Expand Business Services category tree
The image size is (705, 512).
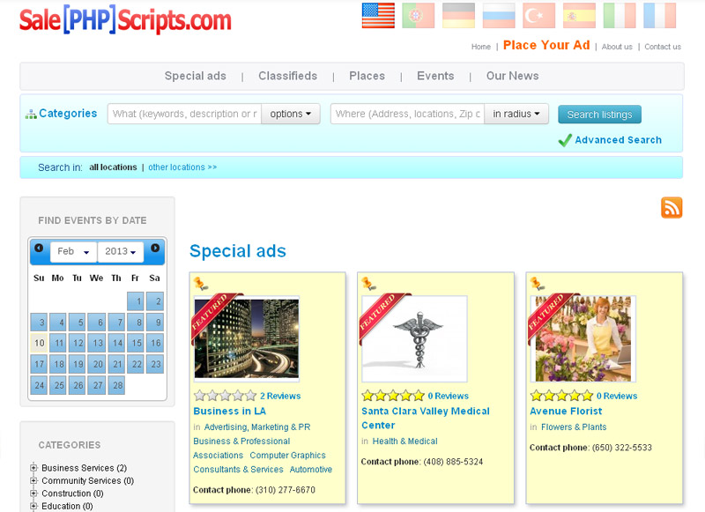point(33,468)
